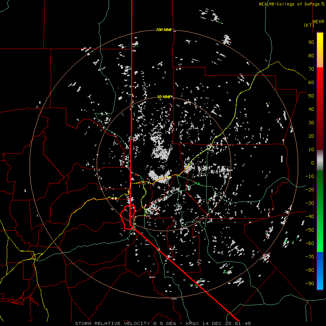Click the 50 NMI range ring label

point(164,97)
